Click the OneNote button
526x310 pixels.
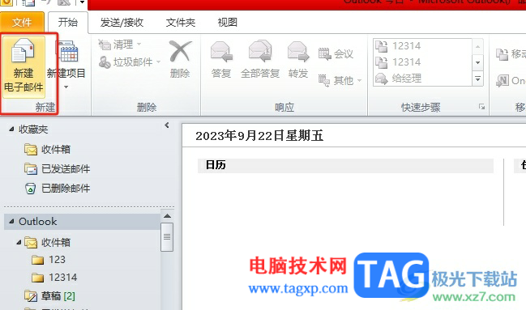[x=511, y=80]
